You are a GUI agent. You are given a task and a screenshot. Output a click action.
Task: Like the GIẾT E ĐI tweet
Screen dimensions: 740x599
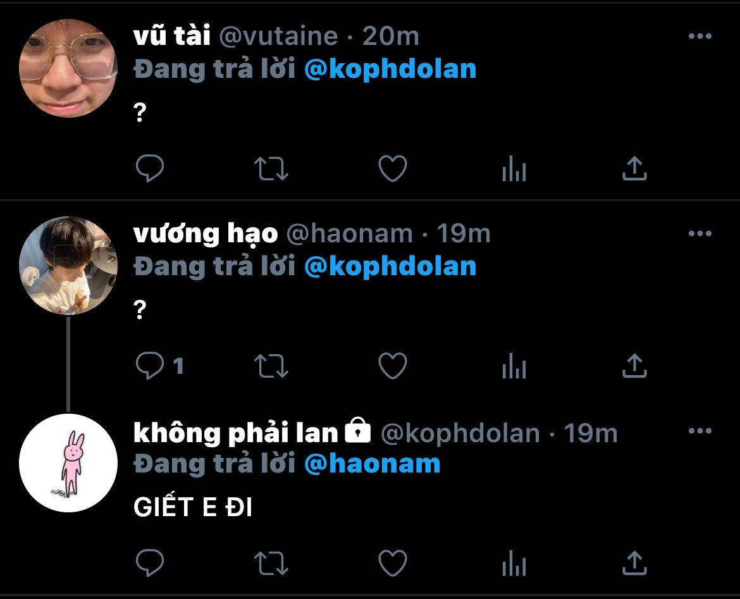coord(393,563)
